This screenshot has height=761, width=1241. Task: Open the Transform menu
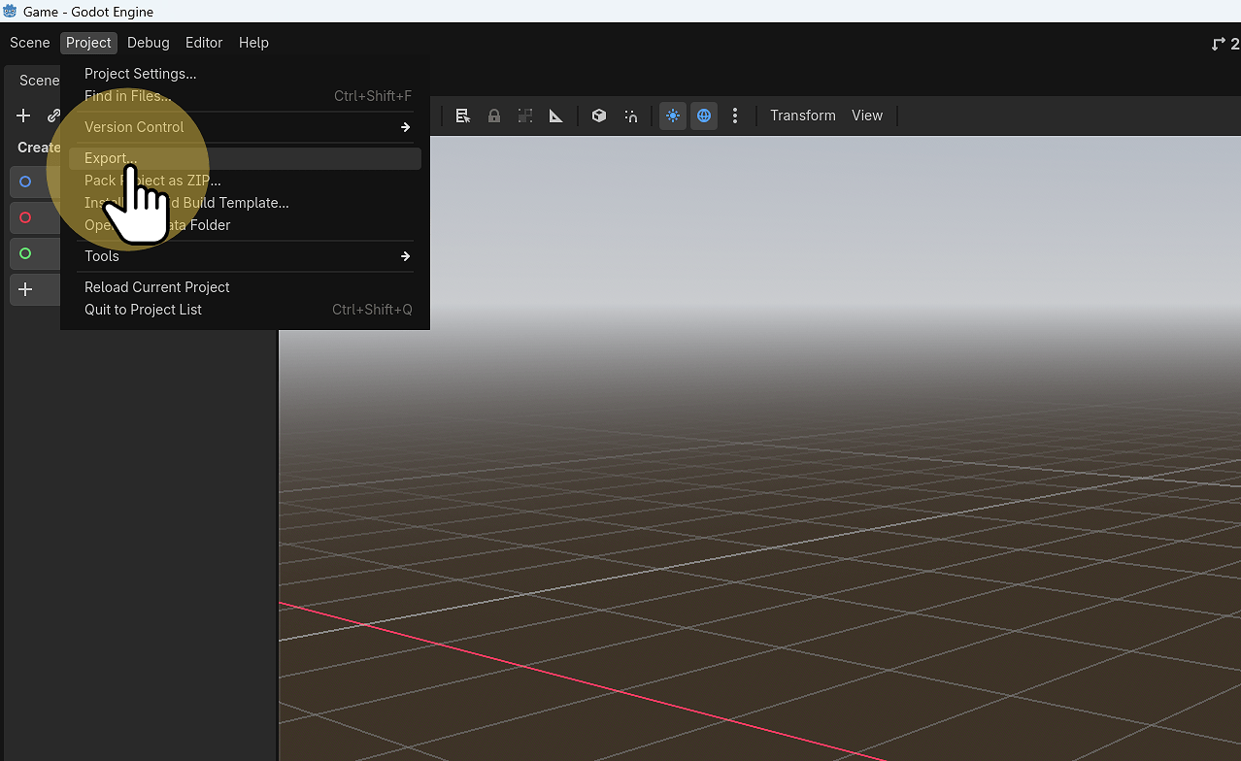click(x=802, y=116)
